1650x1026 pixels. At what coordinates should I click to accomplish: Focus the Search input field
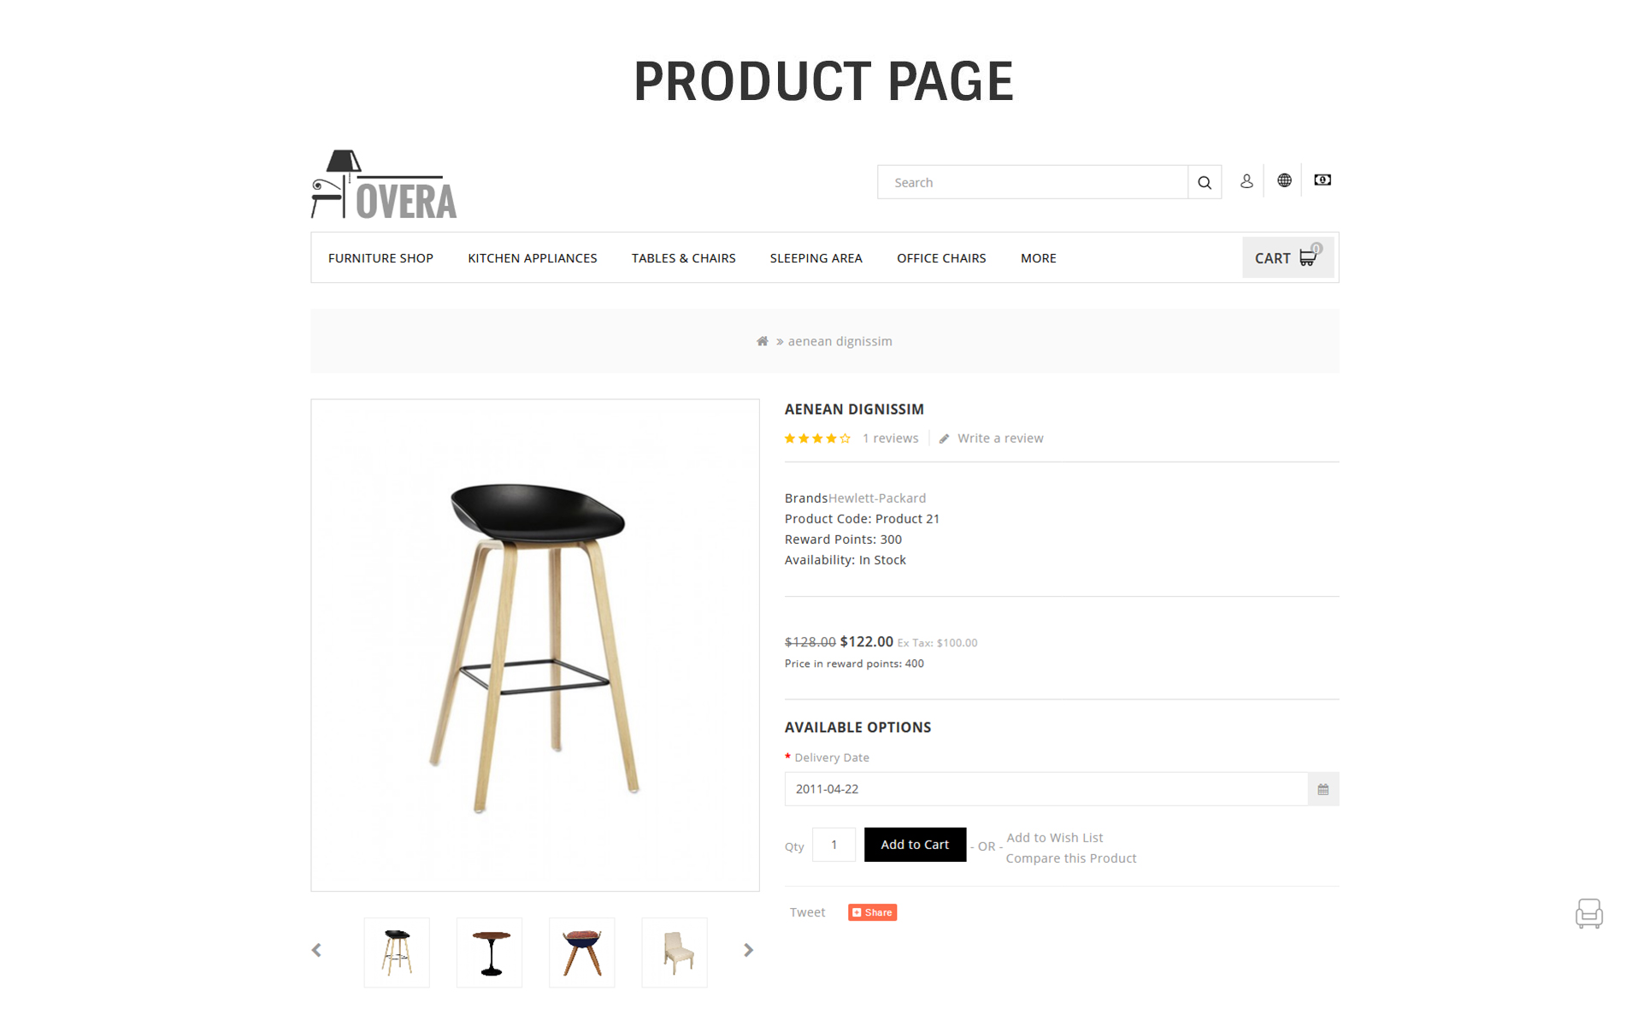1032,182
